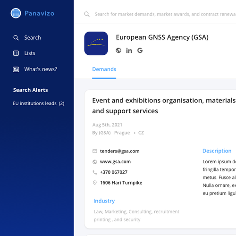Click the top search bar magnifier icon
The height and width of the screenshot is (236, 236).
(x=87, y=14)
